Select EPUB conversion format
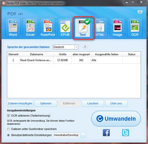148x144 pixels. click(65, 28)
